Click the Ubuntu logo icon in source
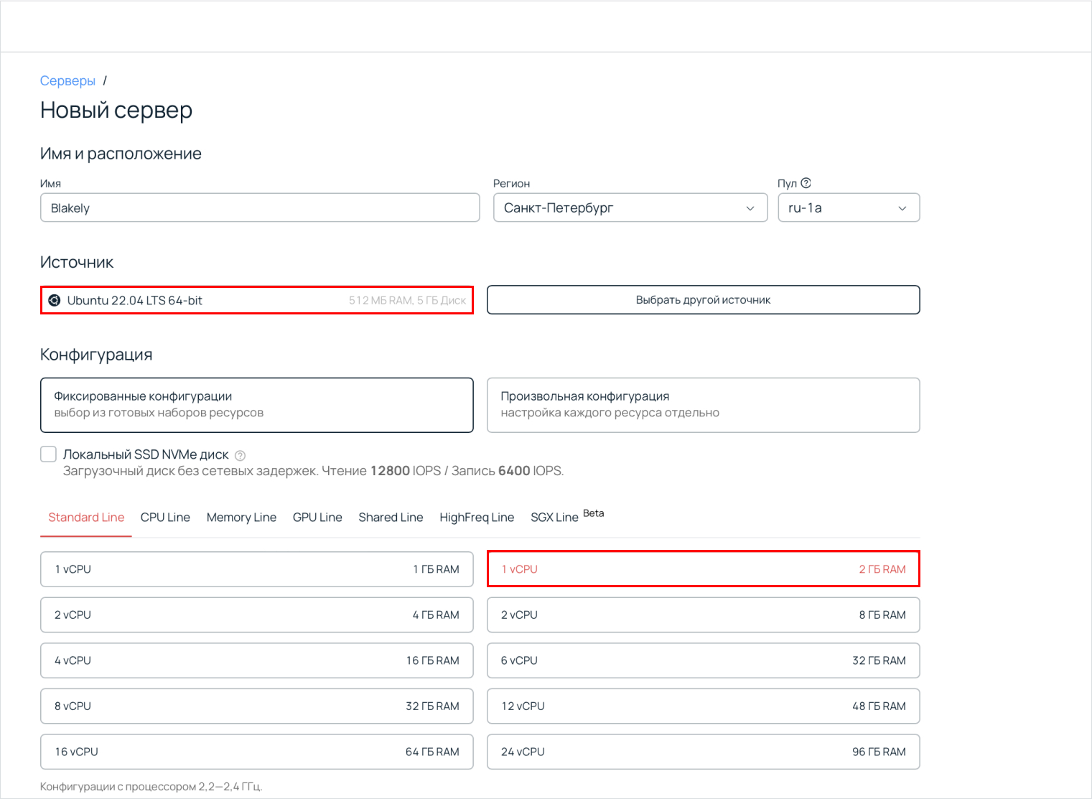Screen dimensions: 1092x799 click(x=55, y=300)
